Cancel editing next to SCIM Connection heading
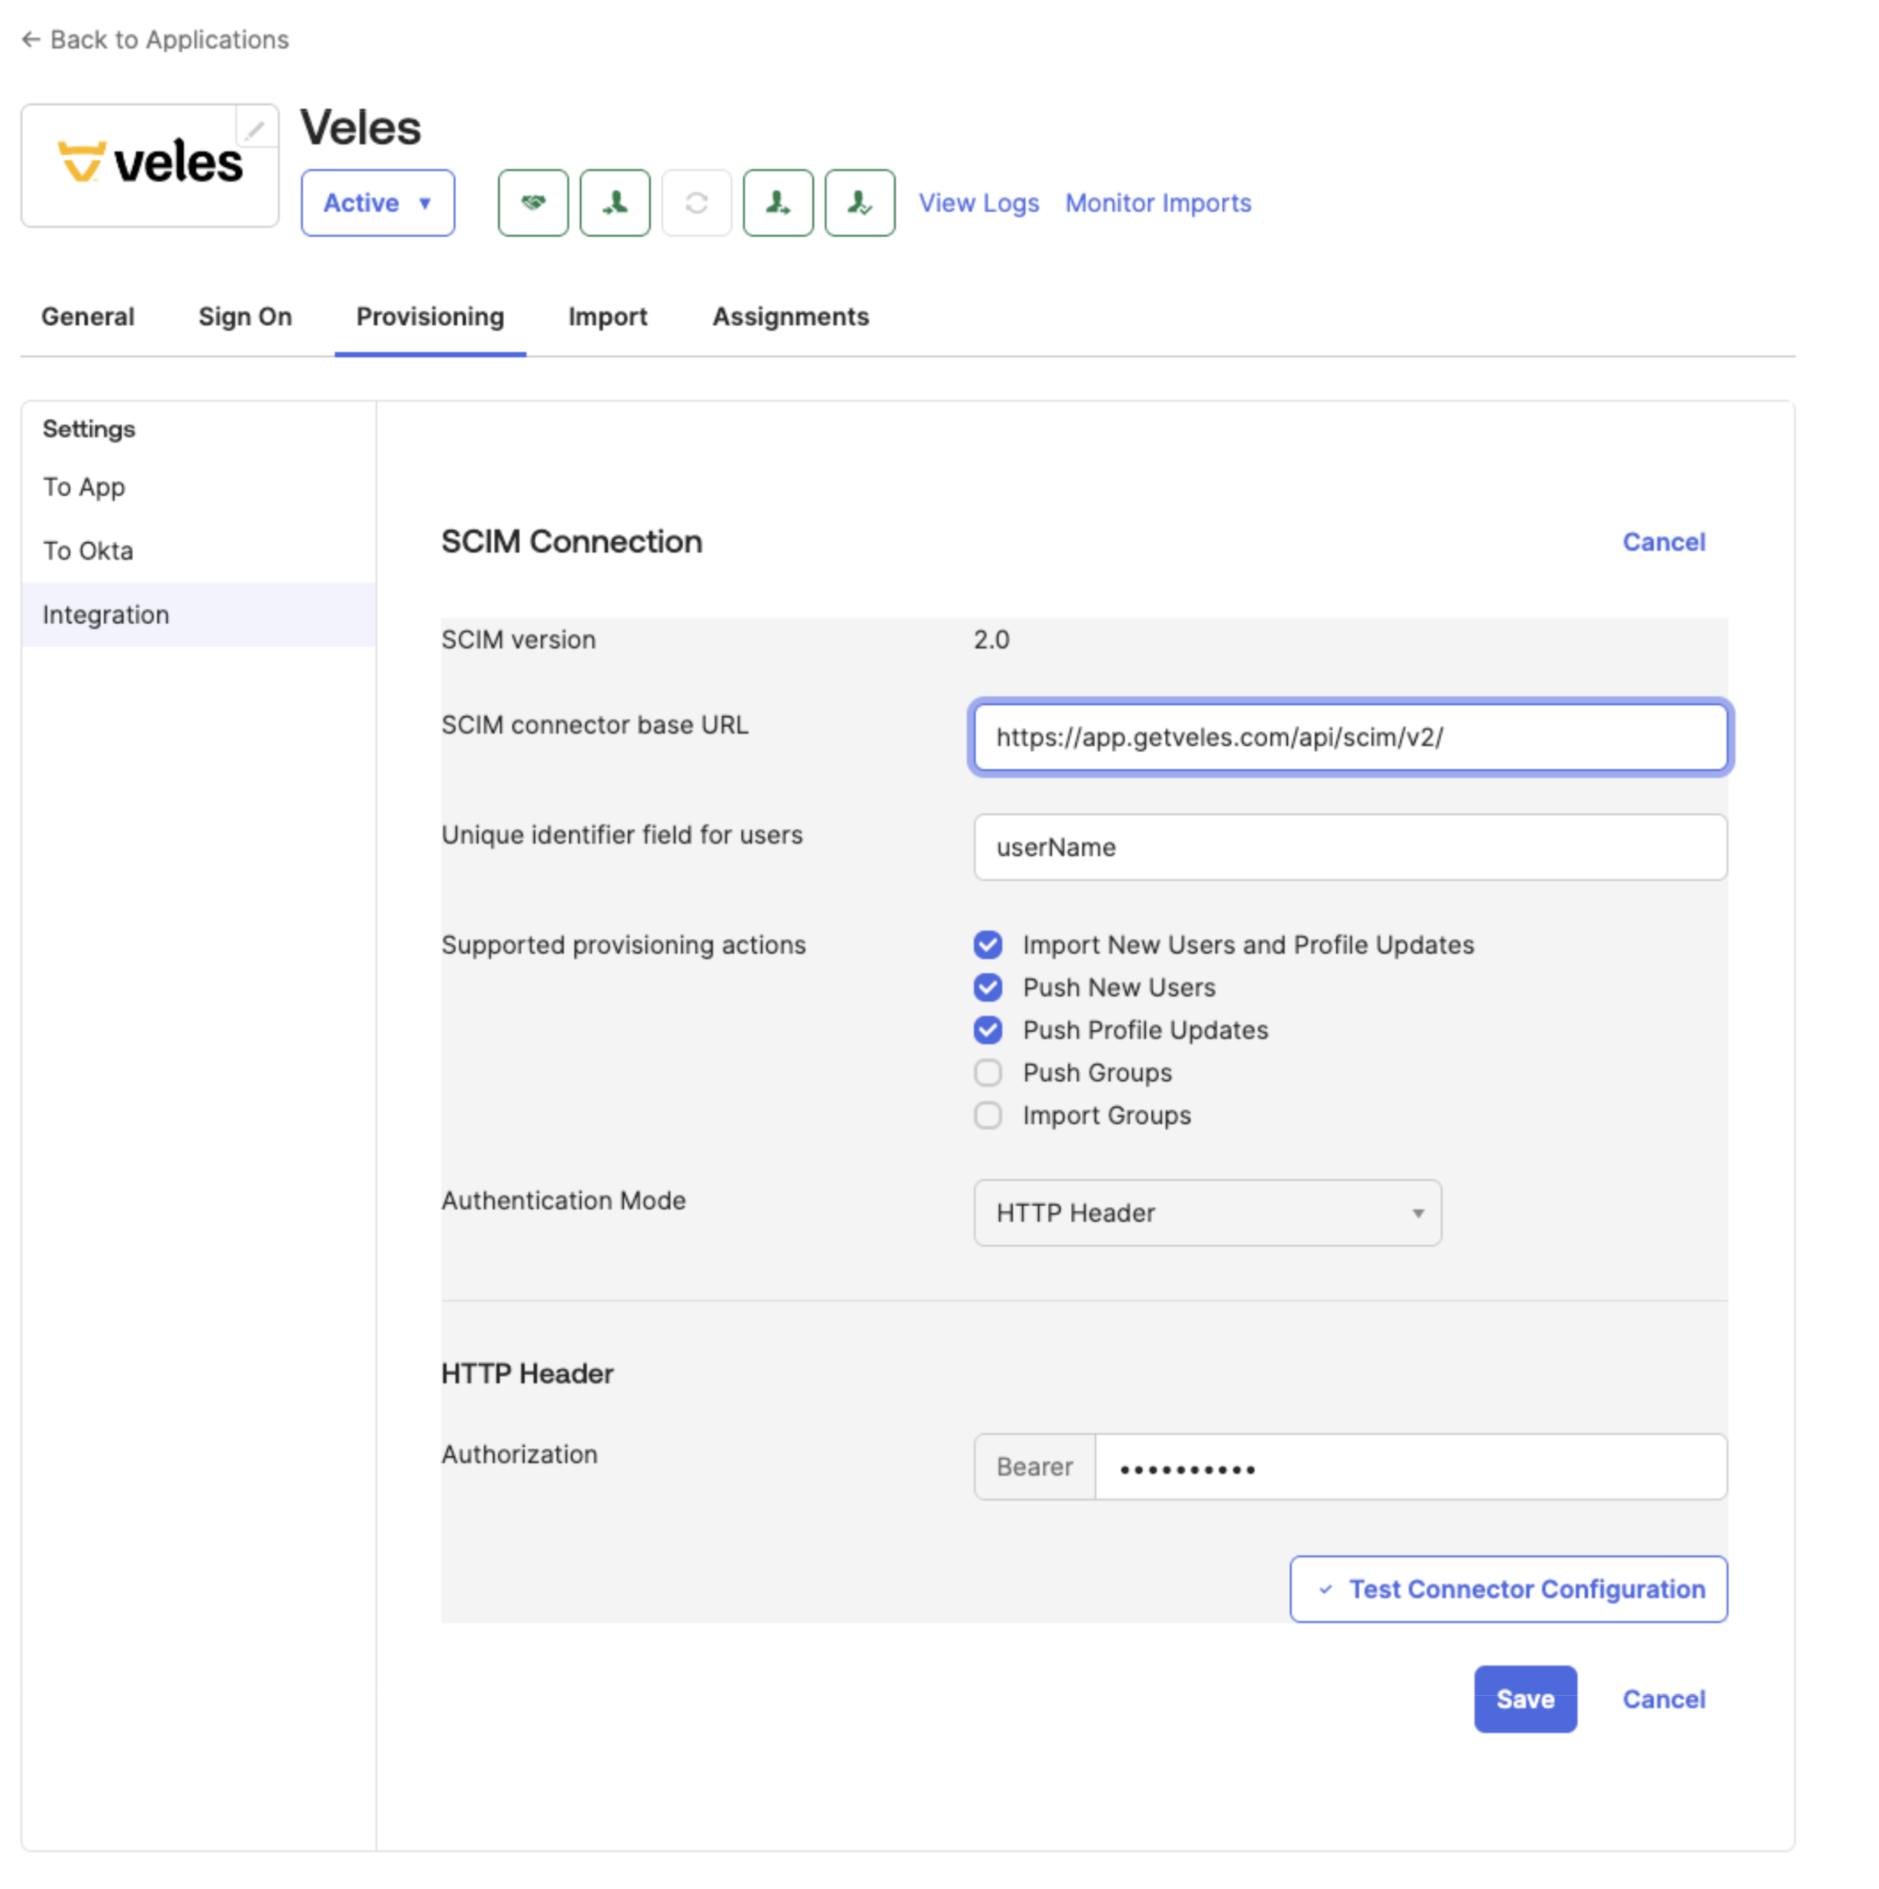The height and width of the screenshot is (1889, 1879). (1664, 542)
